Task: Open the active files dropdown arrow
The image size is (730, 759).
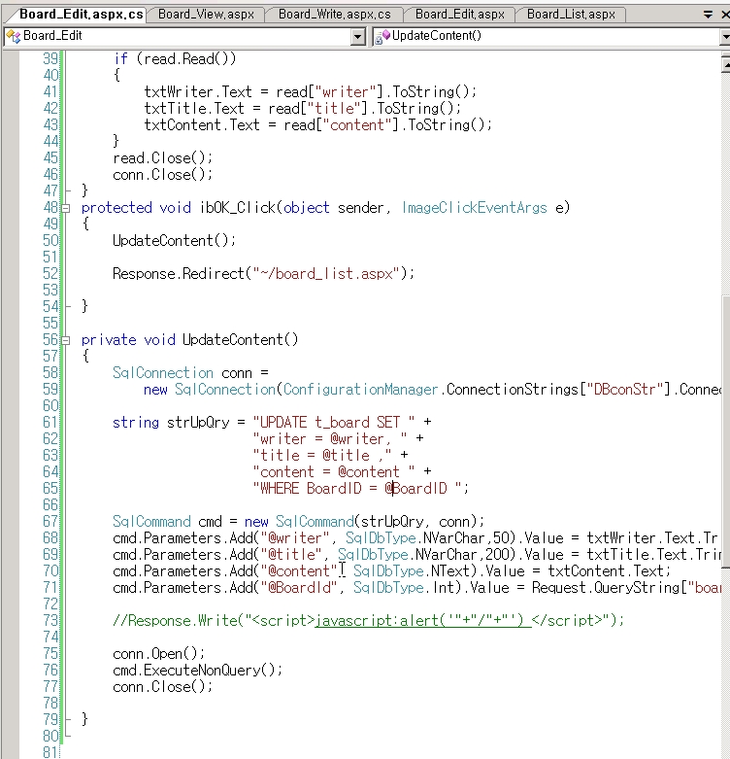Action: [708, 15]
